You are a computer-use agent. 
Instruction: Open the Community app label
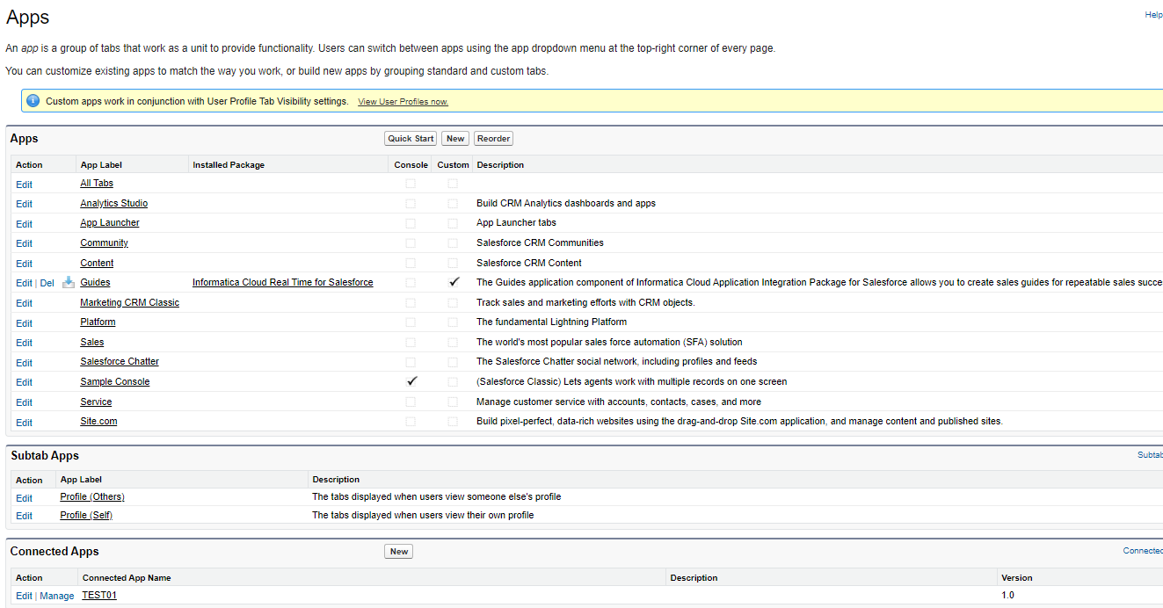(104, 242)
